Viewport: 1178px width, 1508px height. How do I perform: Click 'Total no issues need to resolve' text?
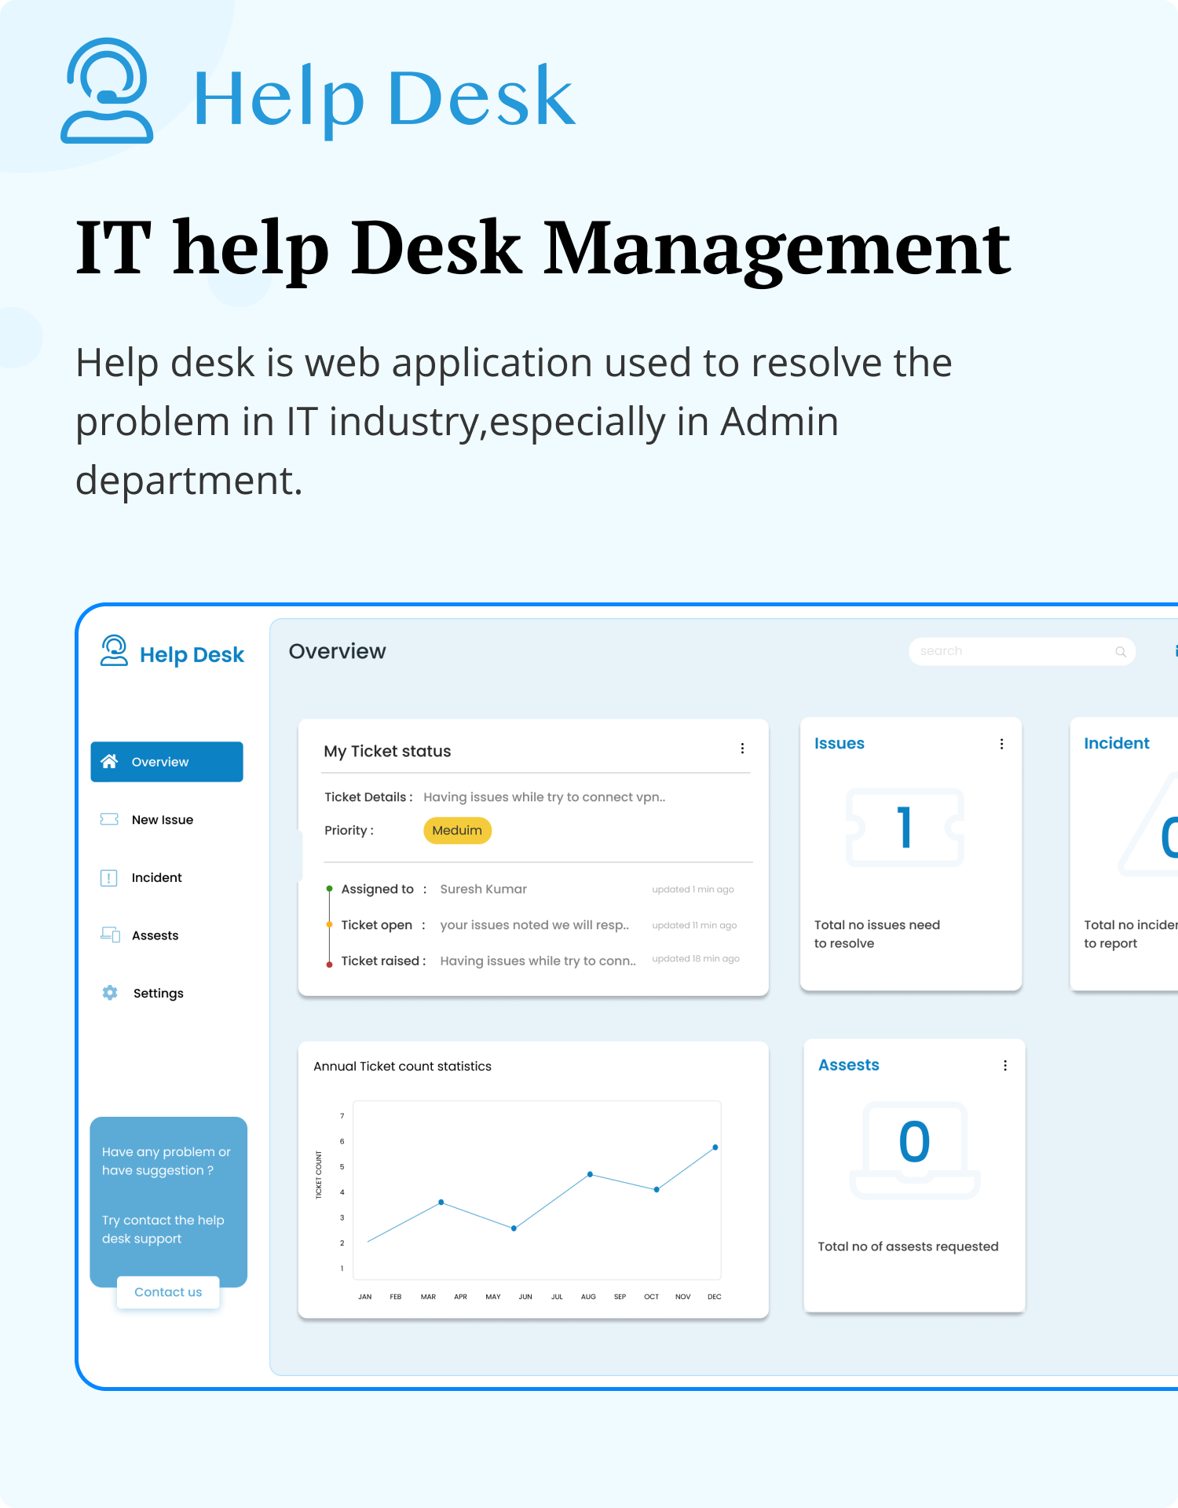tap(877, 934)
